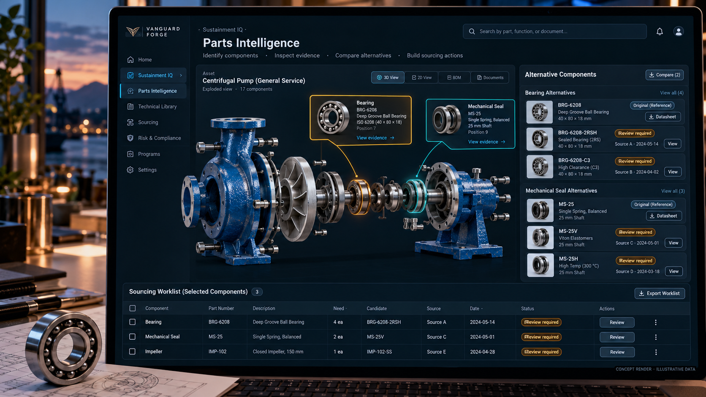Download the MS-25 datasheet
The image size is (706, 397).
coord(664,216)
